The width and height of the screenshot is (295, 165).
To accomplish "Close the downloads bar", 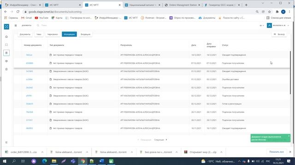I will (290, 152).
